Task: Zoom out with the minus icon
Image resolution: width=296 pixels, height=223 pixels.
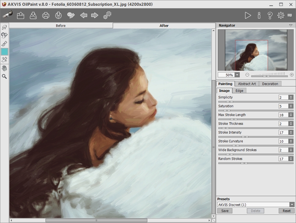Action: [x=247, y=75]
